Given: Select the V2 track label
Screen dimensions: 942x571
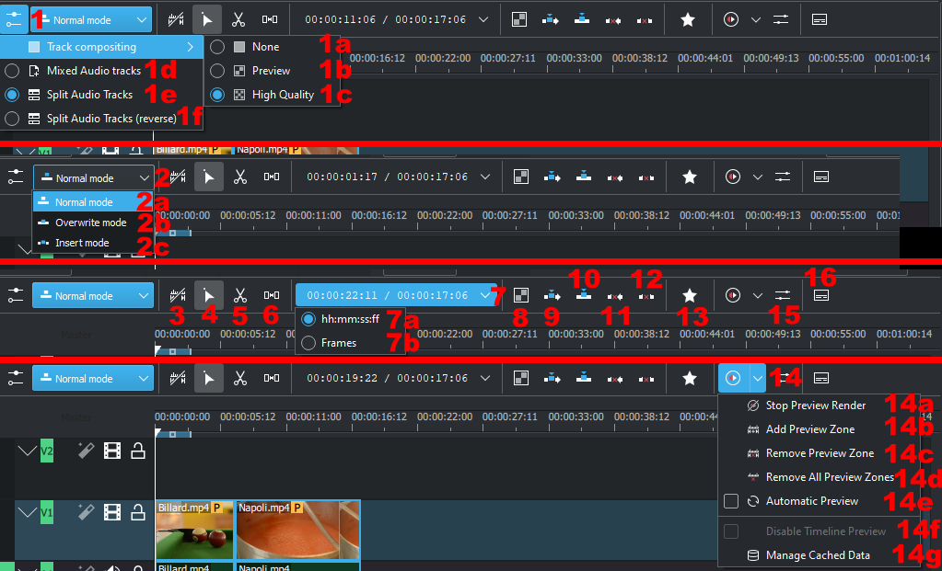Looking at the screenshot, I should pos(47,451).
